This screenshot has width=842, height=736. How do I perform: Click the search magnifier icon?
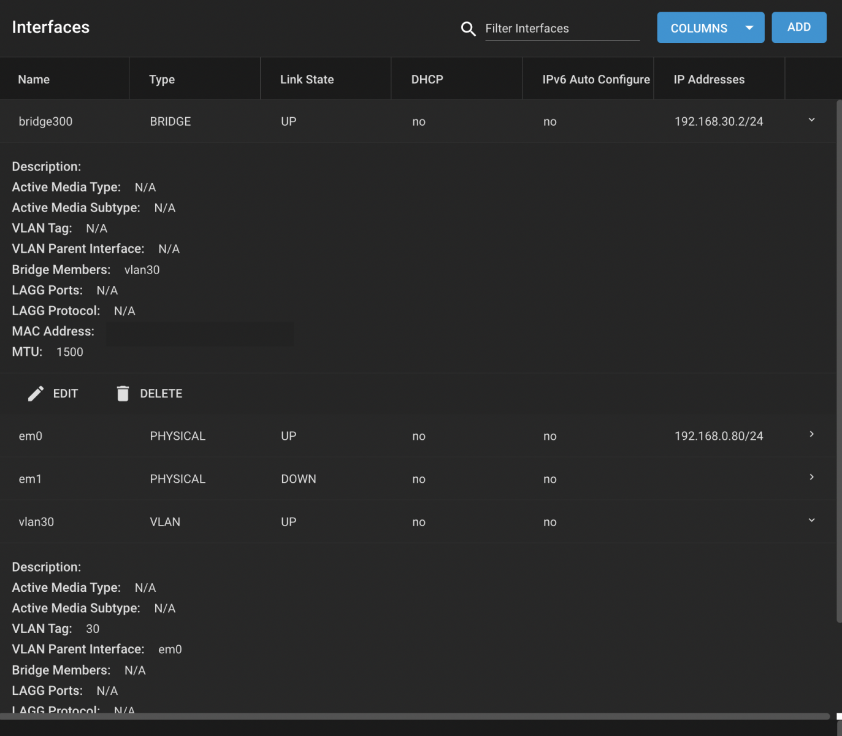click(x=468, y=29)
